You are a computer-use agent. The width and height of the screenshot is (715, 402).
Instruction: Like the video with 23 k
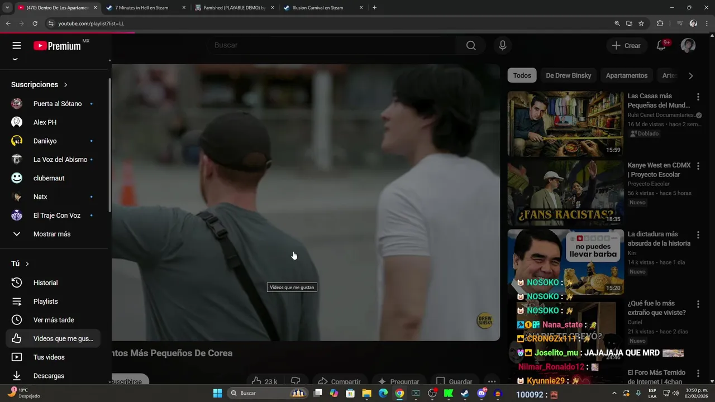click(264, 381)
